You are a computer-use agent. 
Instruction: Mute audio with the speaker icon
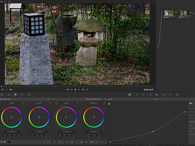(x=11, y=90)
